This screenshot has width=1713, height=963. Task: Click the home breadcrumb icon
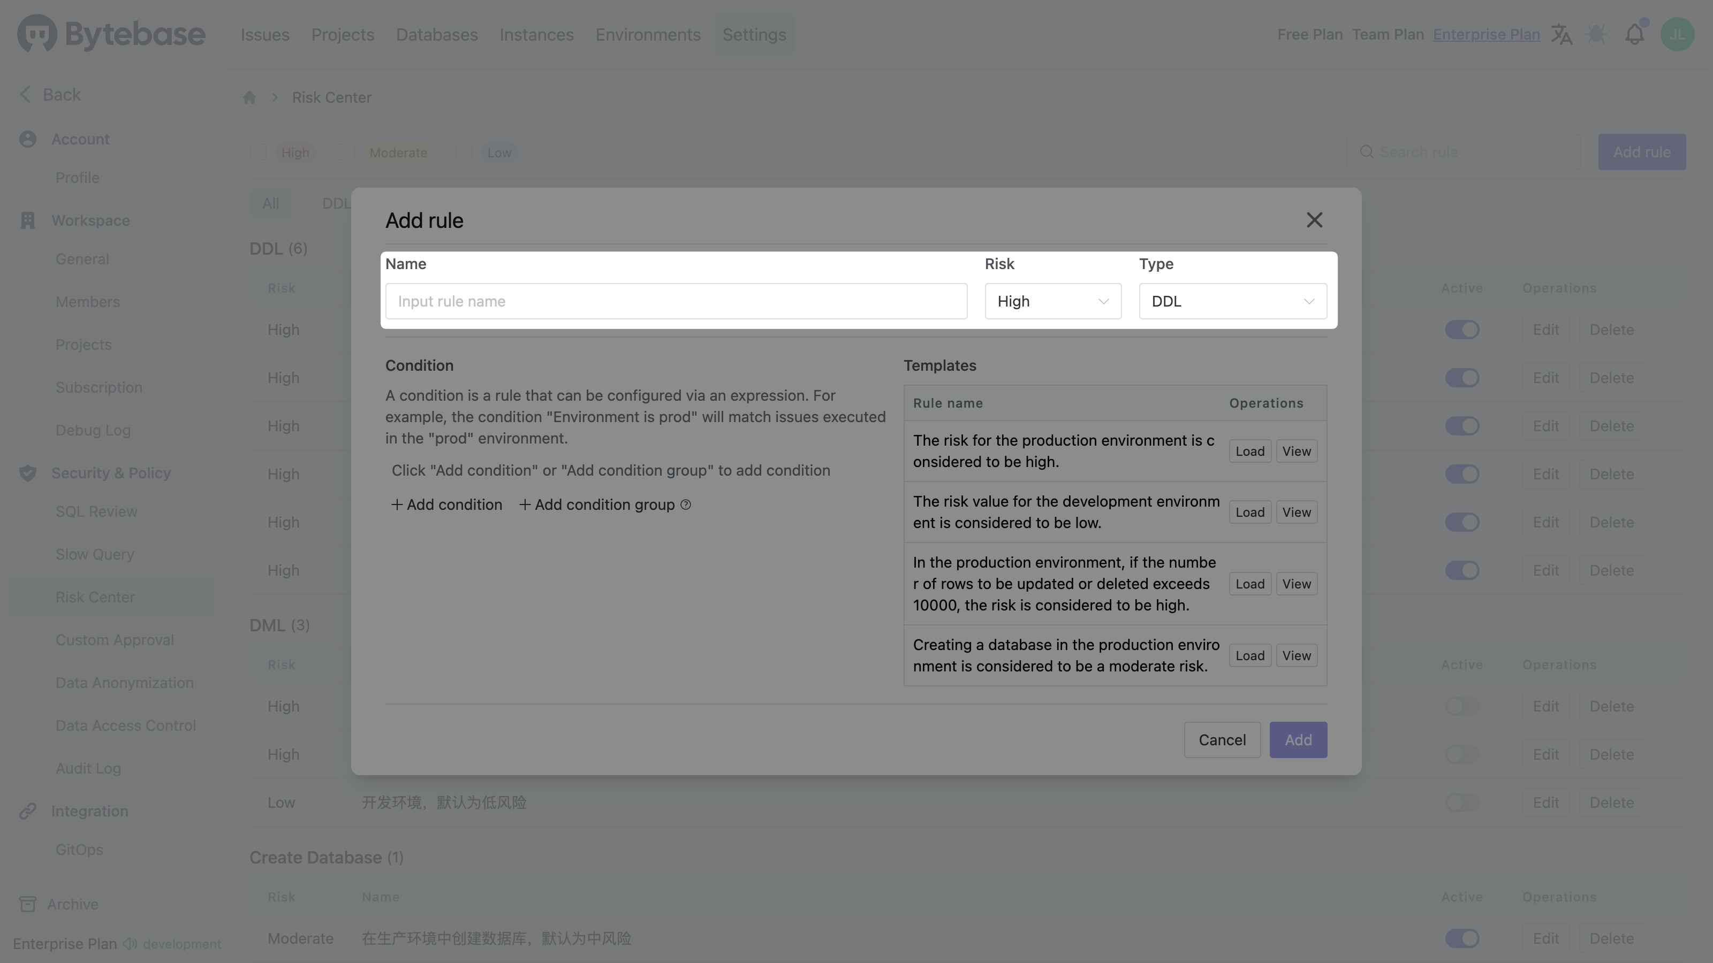coord(249,98)
